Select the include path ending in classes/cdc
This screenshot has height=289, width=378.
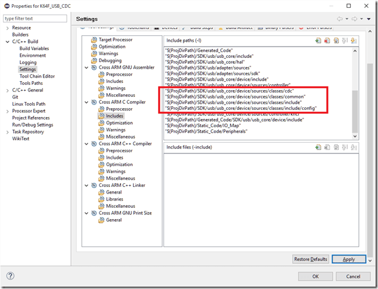(x=230, y=91)
